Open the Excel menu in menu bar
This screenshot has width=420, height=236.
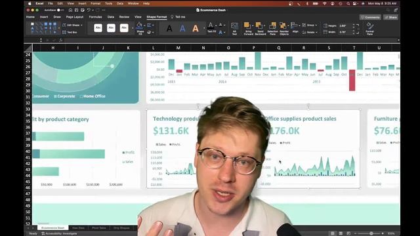pyautogui.click(x=39, y=3)
